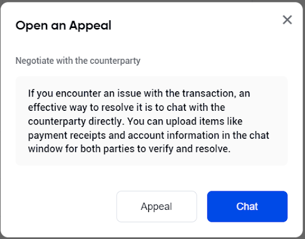Click the line starting 'counterparty directly'
This screenshot has height=239, width=305.
tap(135, 122)
